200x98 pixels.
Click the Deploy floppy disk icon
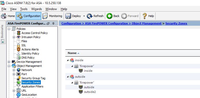68,16
